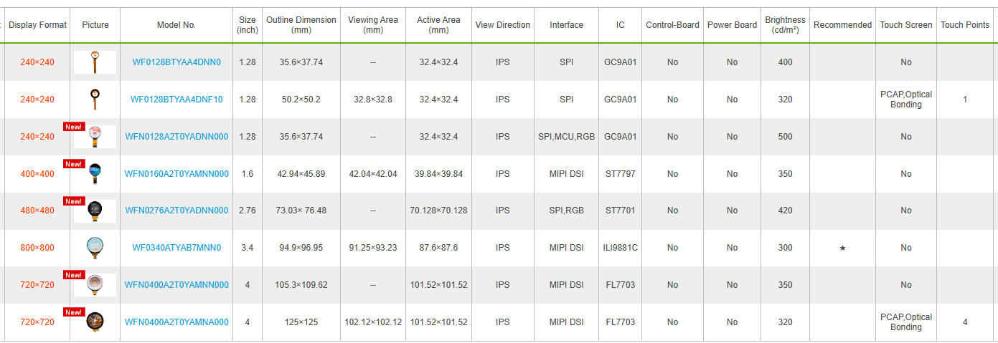Select the Touch Screen column header
The width and height of the screenshot is (998, 343).
pos(905,25)
